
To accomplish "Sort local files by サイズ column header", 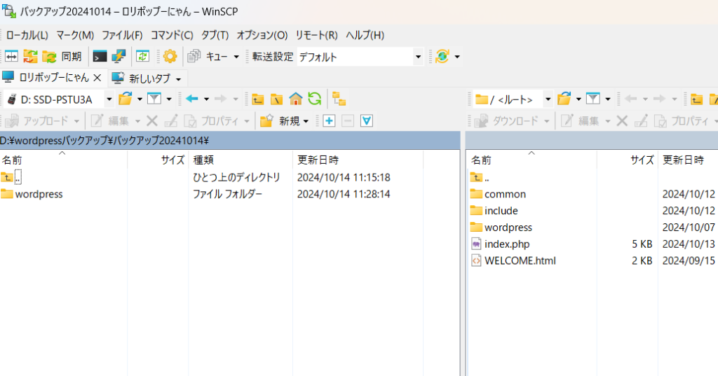I will [x=158, y=160].
